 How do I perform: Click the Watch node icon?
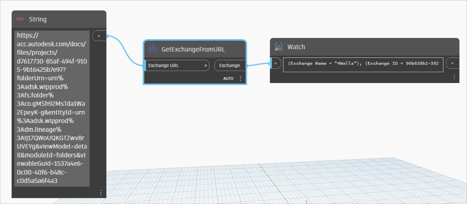coord(279,47)
